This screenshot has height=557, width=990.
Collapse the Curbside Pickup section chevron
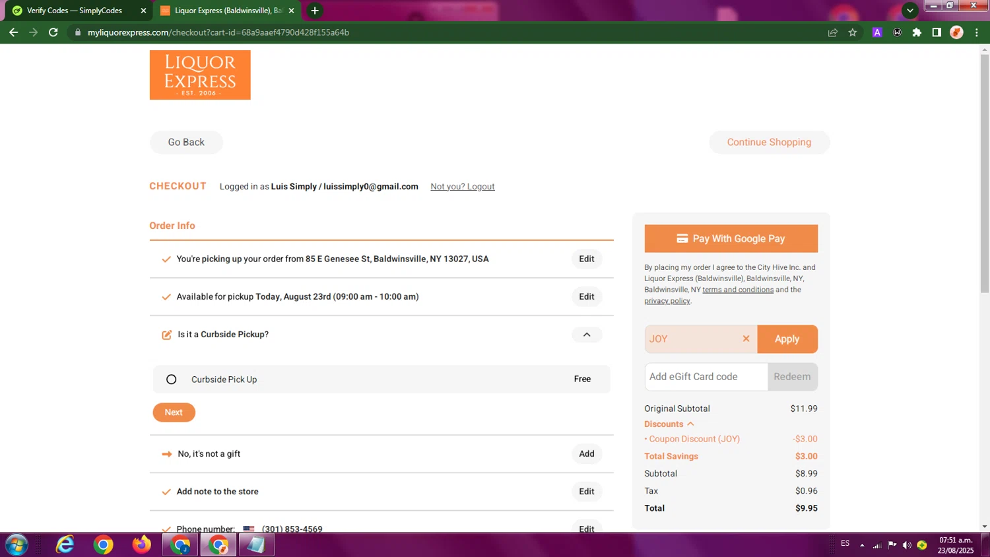point(587,335)
